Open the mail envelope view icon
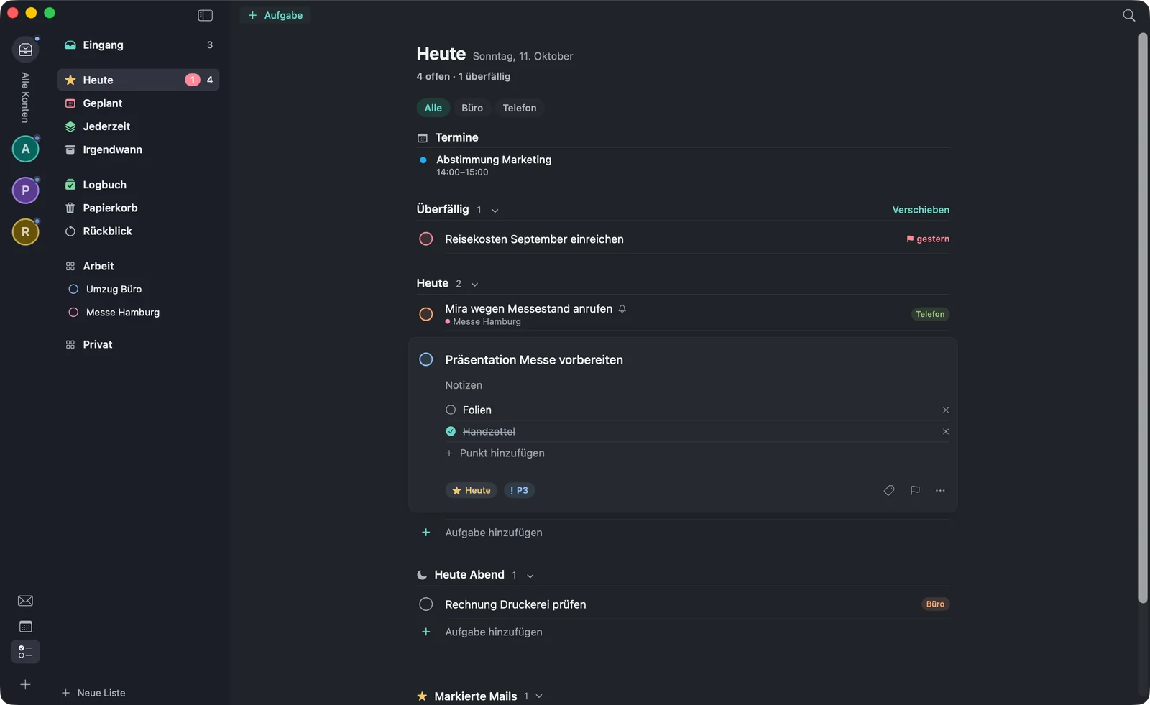Viewport: 1150px width, 705px height. 25,601
